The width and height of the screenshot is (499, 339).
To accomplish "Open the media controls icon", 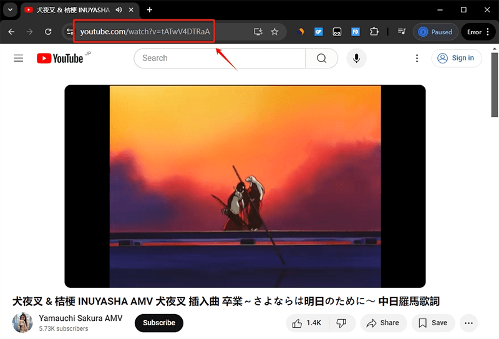I will click(402, 32).
